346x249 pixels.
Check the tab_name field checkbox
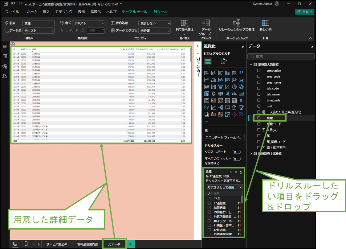pyautogui.click(x=259, y=94)
